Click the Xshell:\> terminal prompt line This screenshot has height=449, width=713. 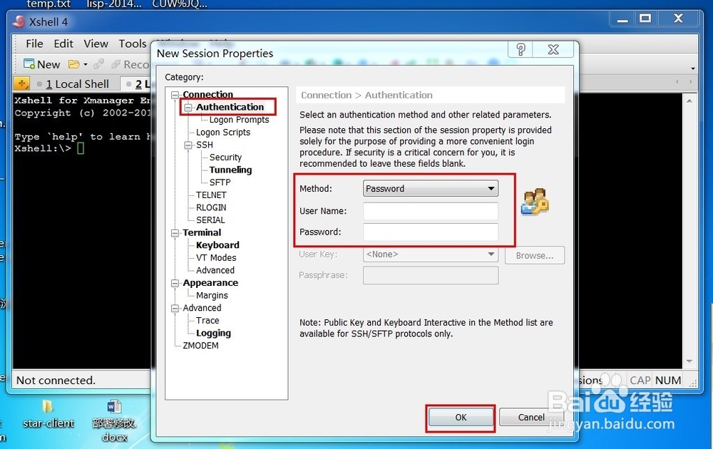point(49,149)
